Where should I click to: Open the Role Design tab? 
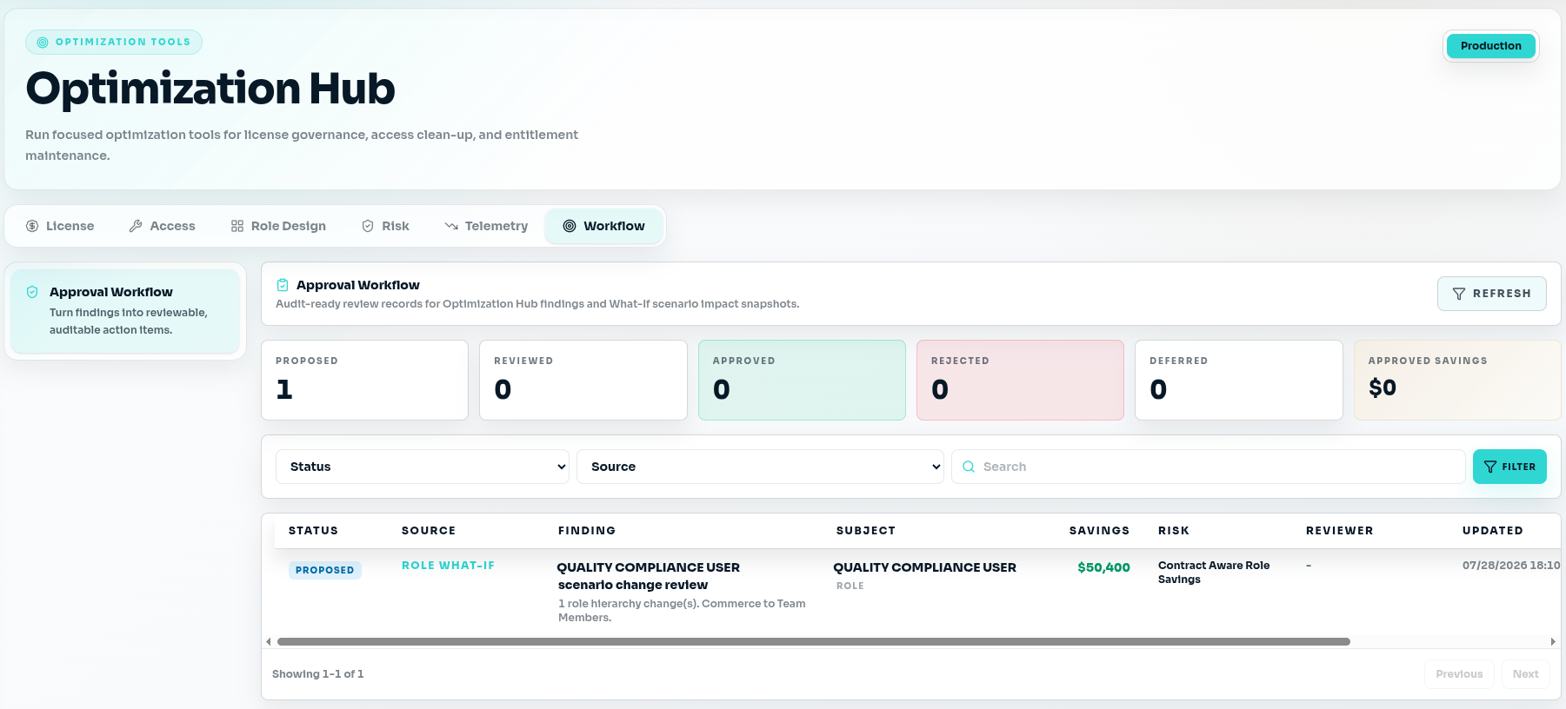(278, 226)
